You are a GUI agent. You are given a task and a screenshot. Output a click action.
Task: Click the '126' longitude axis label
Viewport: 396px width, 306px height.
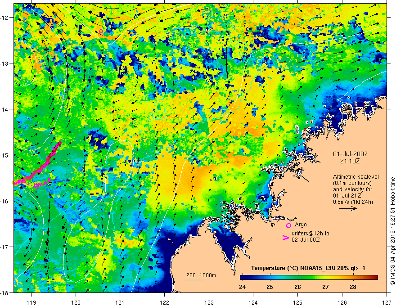342,302
